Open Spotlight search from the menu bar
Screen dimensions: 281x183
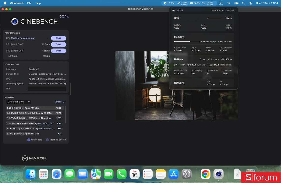[x=243, y=3]
